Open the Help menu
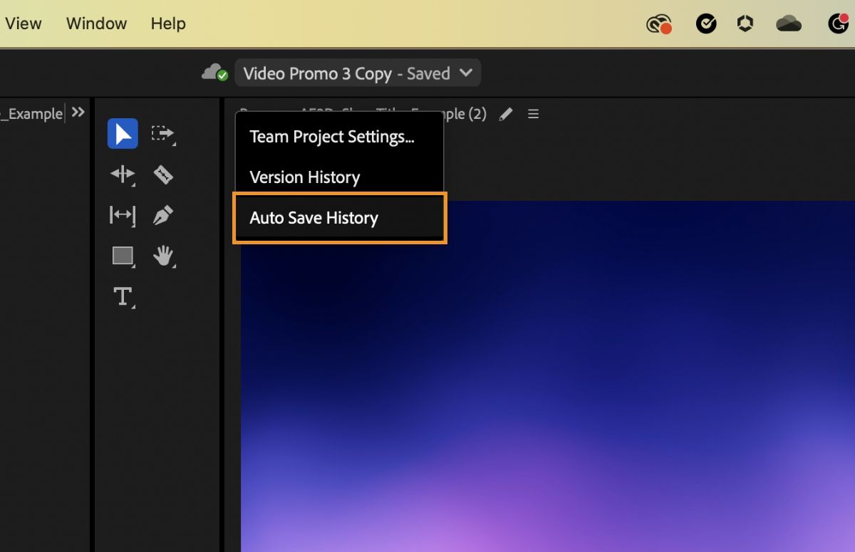 click(x=168, y=24)
